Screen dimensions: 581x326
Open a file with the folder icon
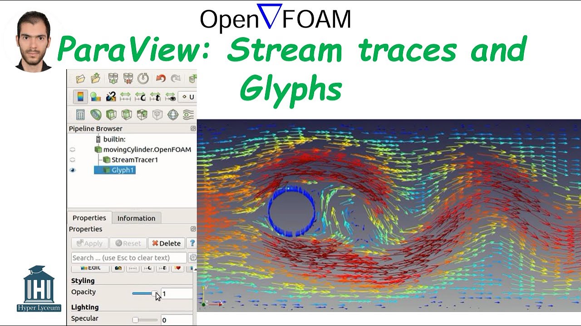(80, 79)
